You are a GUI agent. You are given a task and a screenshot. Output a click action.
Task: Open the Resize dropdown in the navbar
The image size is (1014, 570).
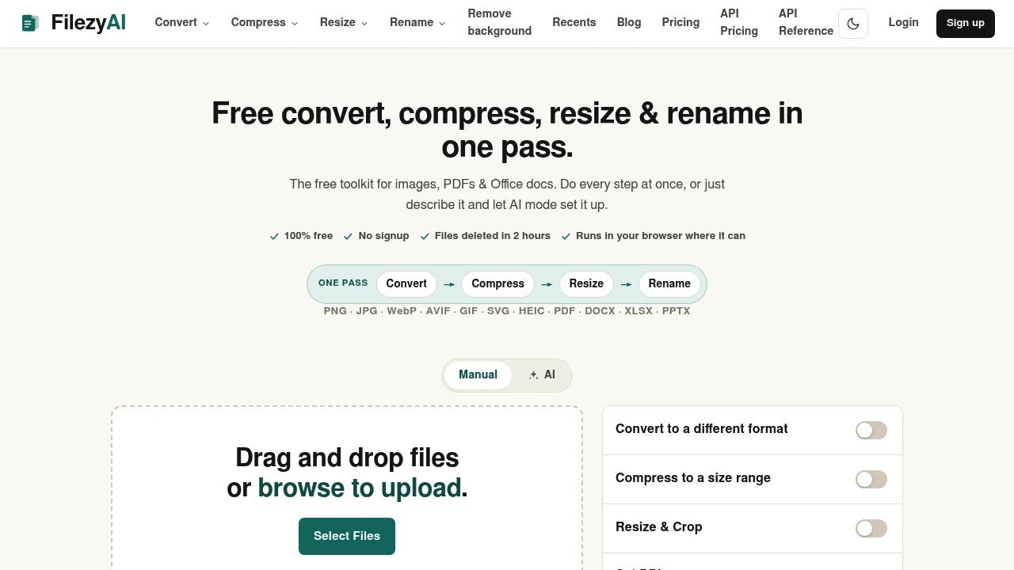[344, 22]
